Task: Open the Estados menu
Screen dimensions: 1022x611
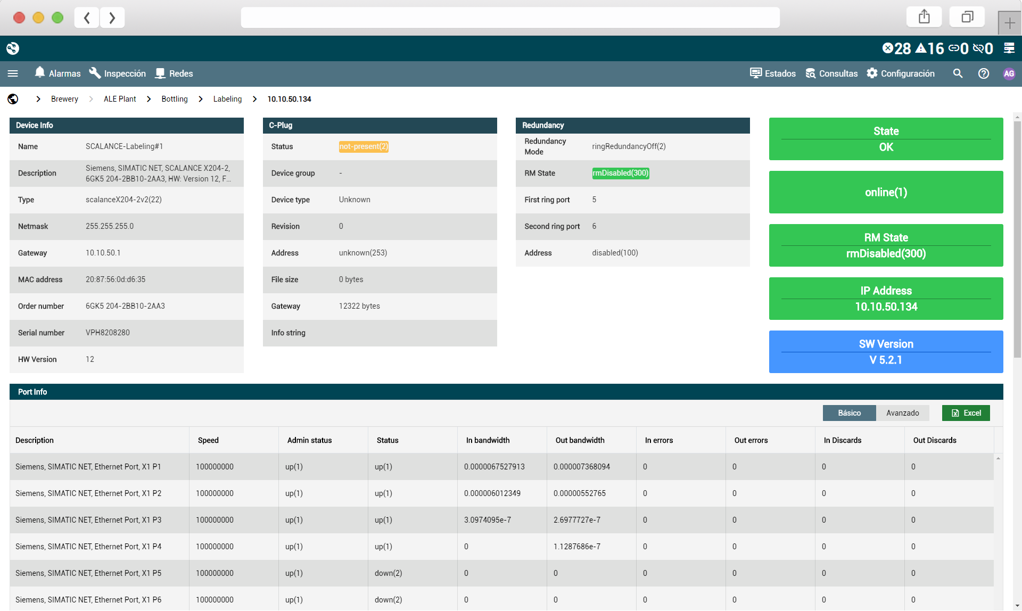Action: point(773,73)
